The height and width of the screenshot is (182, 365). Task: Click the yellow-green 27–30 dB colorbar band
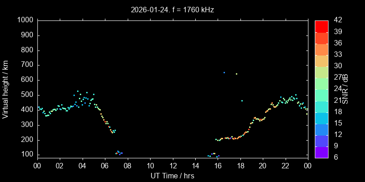[x=322, y=72]
